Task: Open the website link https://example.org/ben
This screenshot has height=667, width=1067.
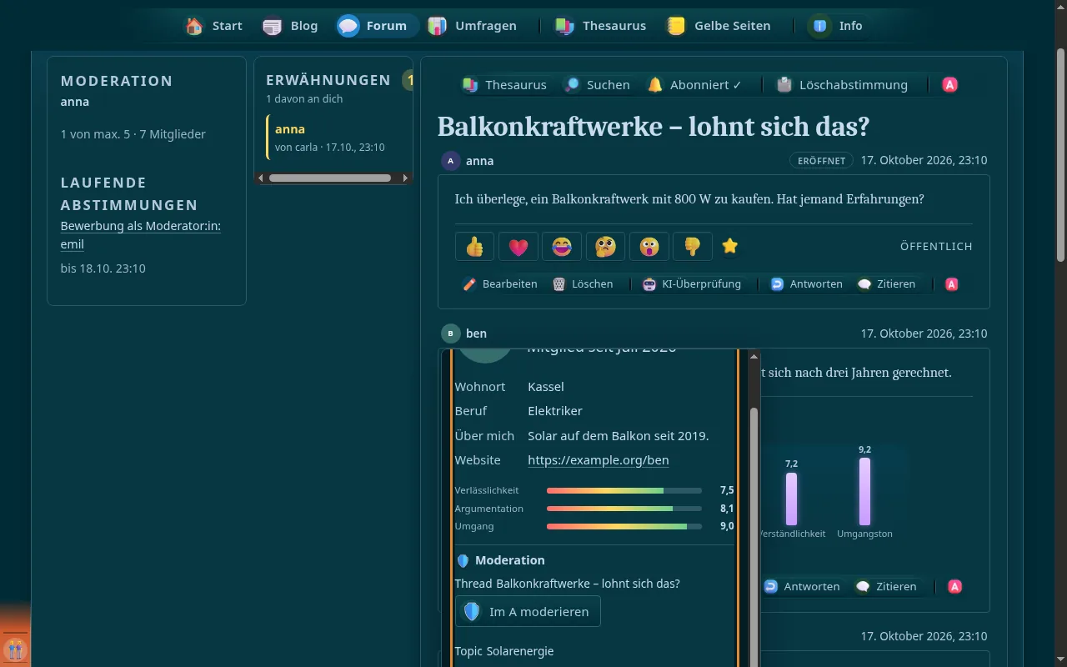Action: click(x=599, y=460)
